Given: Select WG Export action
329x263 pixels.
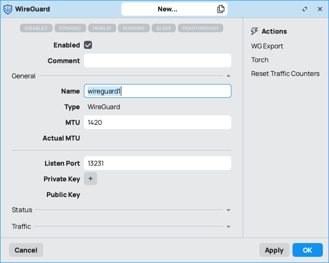Looking at the screenshot, I should 267,46.
